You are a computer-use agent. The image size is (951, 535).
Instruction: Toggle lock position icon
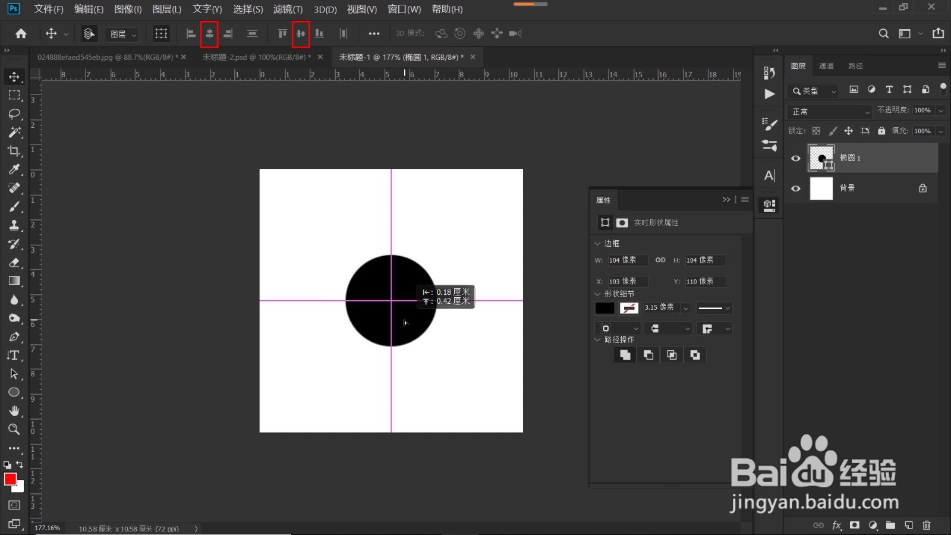849,131
